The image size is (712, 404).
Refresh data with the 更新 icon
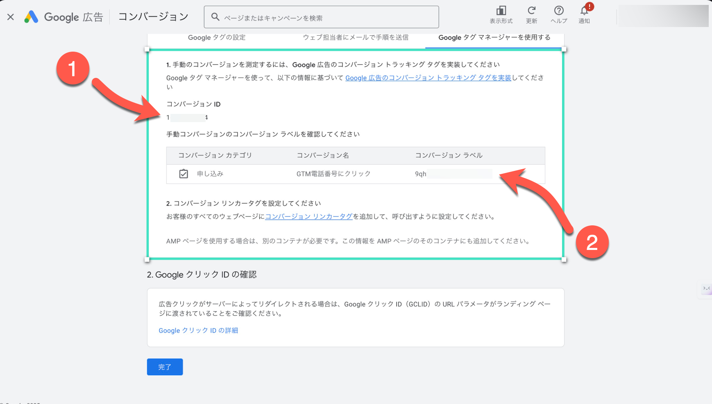(531, 15)
